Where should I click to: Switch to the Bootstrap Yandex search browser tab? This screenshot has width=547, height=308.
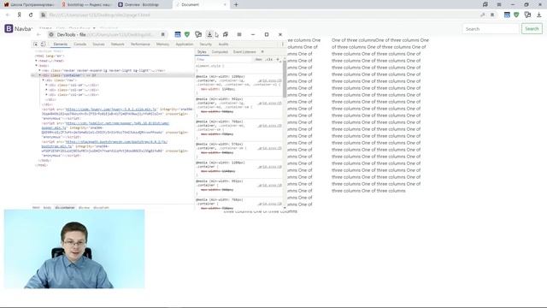[x=87, y=4]
